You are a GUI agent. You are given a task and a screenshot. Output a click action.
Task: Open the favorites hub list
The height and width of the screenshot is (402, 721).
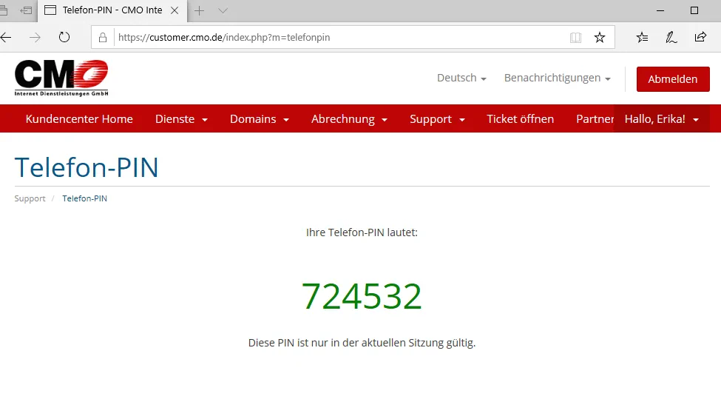pyautogui.click(x=642, y=37)
